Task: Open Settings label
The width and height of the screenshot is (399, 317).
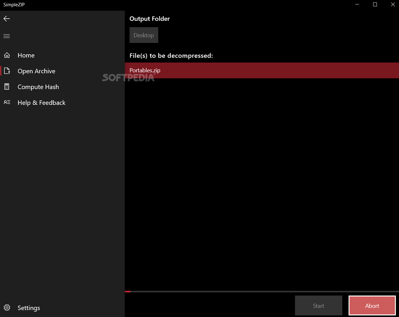Action: click(29, 308)
